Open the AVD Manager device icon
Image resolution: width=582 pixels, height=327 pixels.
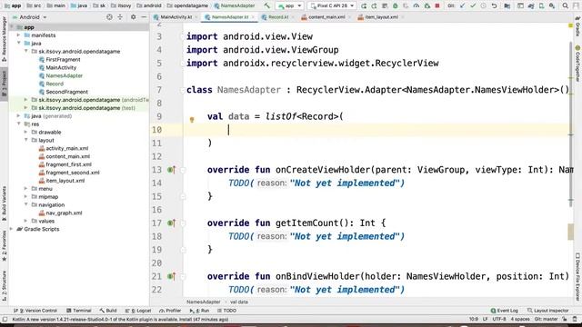pyautogui.click(x=542, y=6)
